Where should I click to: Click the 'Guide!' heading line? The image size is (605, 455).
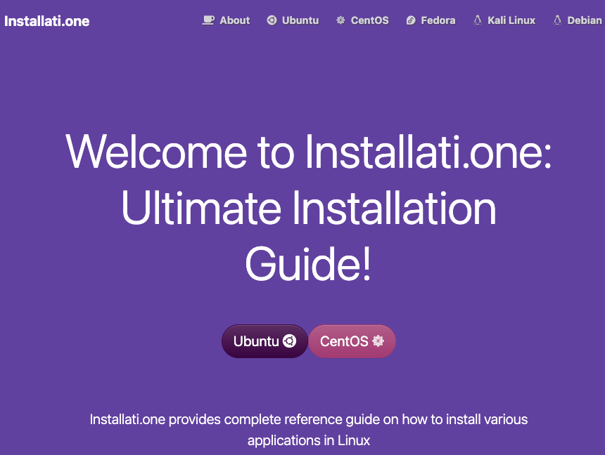pos(308,264)
